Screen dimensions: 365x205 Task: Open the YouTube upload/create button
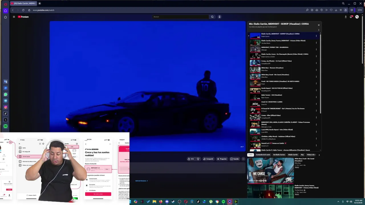point(346,17)
